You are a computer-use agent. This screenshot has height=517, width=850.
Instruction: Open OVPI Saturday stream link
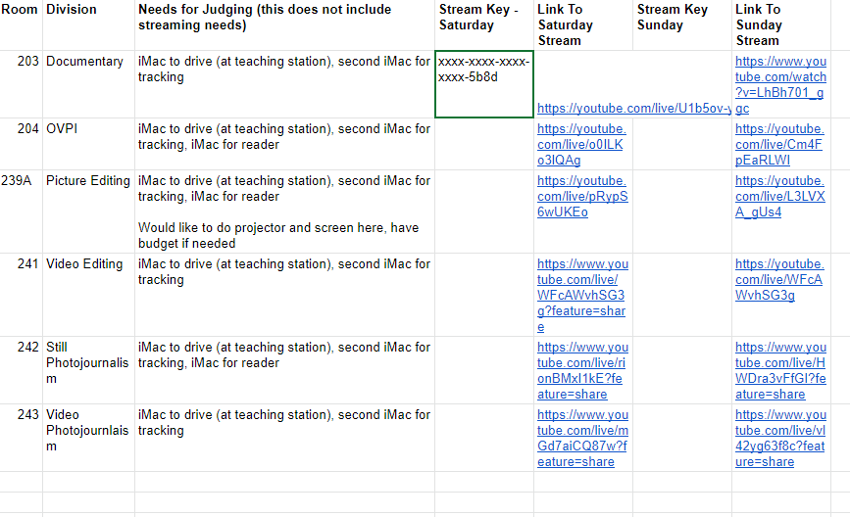[x=581, y=145]
